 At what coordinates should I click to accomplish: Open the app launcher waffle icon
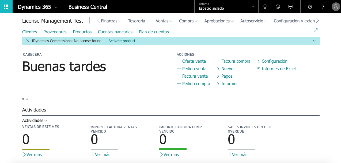6,7
